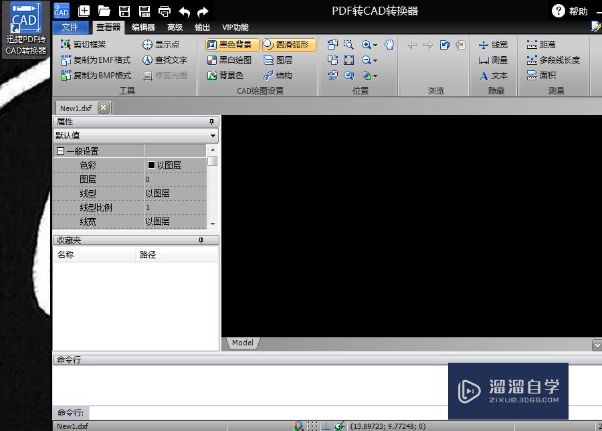The image size is (602, 431).
Task: Click the 剪切框架 crop frame tool
Action: pyautogui.click(x=84, y=45)
